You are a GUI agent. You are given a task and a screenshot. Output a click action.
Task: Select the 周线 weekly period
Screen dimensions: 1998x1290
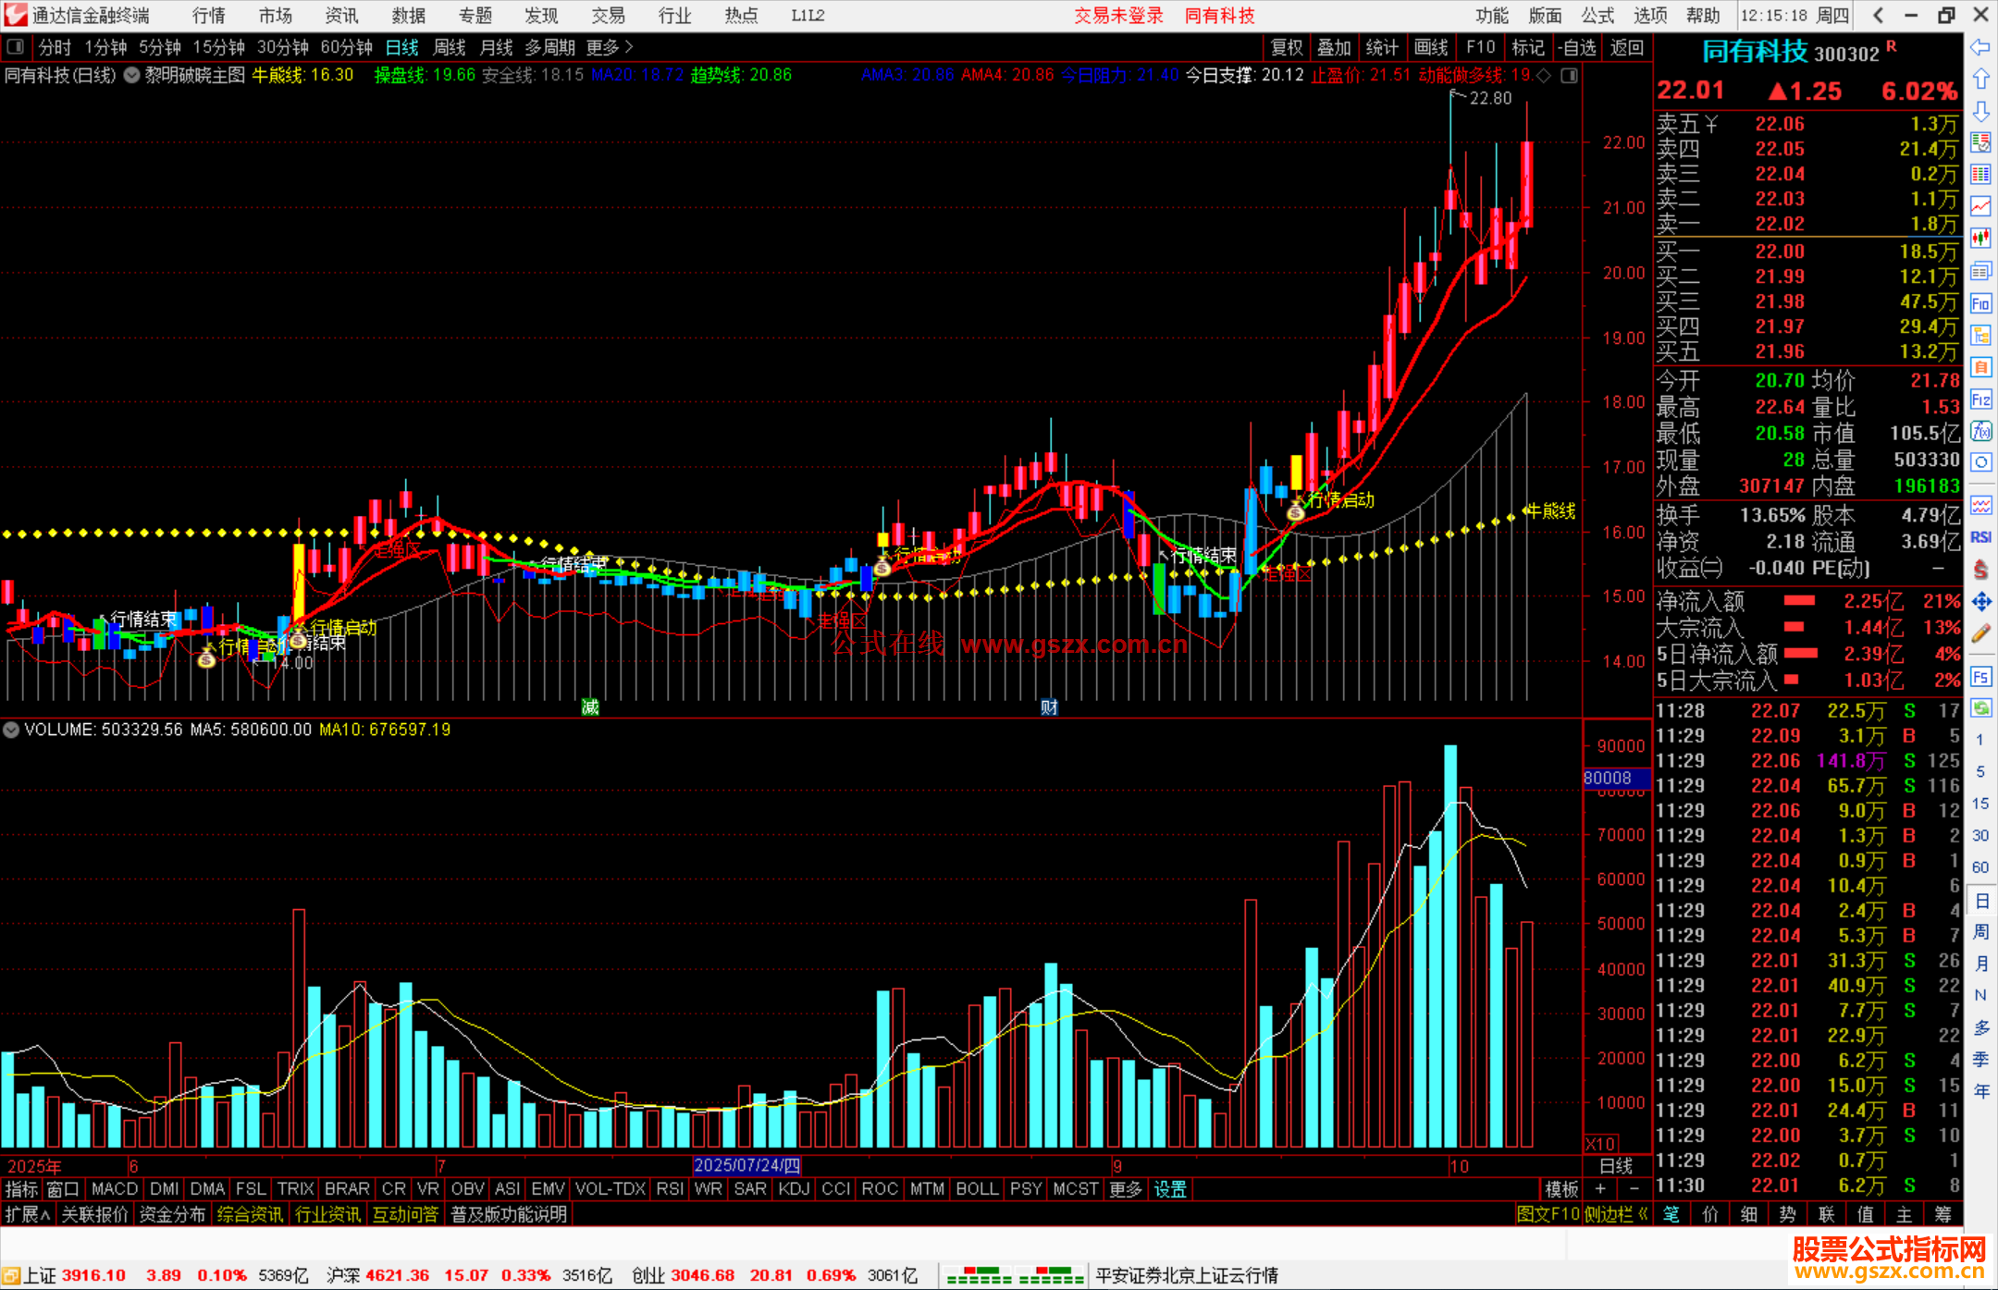click(x=450, y=47)
